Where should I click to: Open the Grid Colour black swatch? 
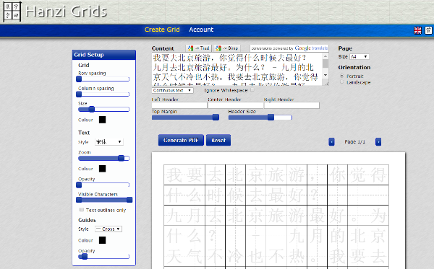[103, 120]
